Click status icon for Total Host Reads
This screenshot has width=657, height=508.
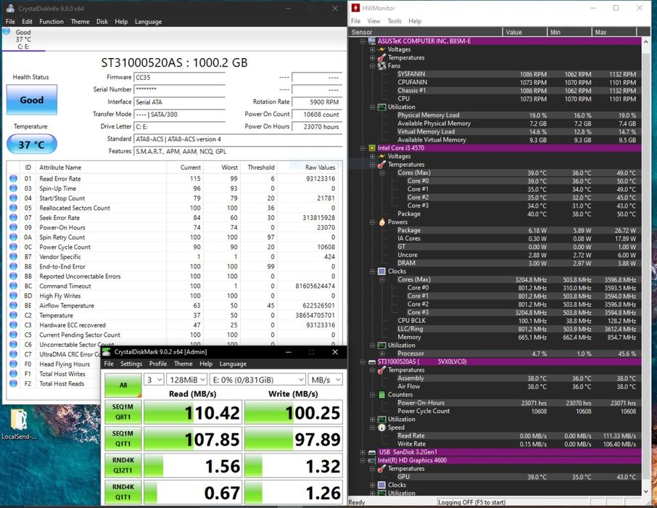point(13,383)
